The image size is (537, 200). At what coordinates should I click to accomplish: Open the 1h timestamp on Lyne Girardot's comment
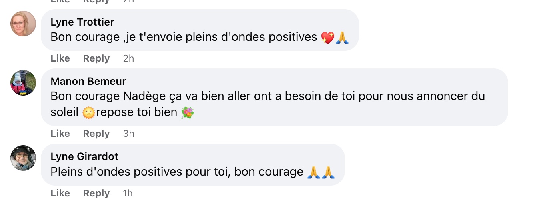tap(128, 193)
